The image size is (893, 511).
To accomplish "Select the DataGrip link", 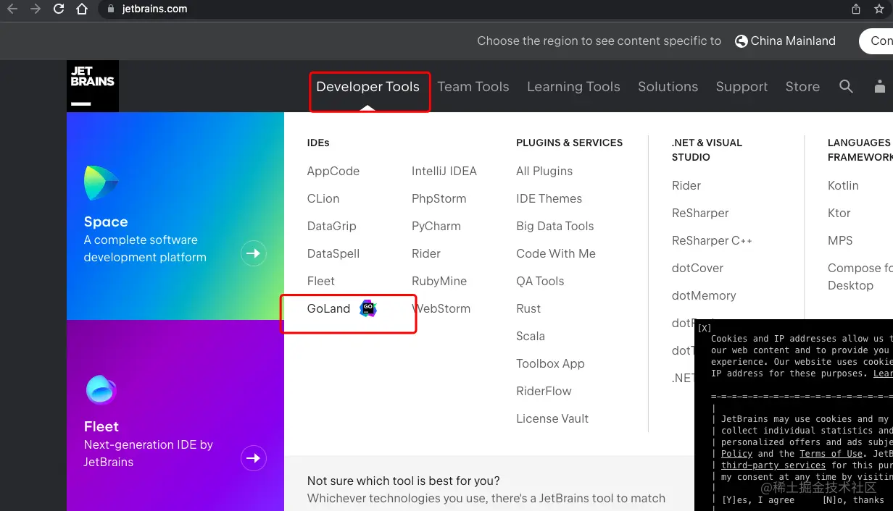I will coord(332,227).
